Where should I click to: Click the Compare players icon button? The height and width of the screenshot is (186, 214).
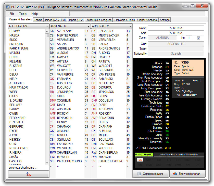tap(139, 174)
